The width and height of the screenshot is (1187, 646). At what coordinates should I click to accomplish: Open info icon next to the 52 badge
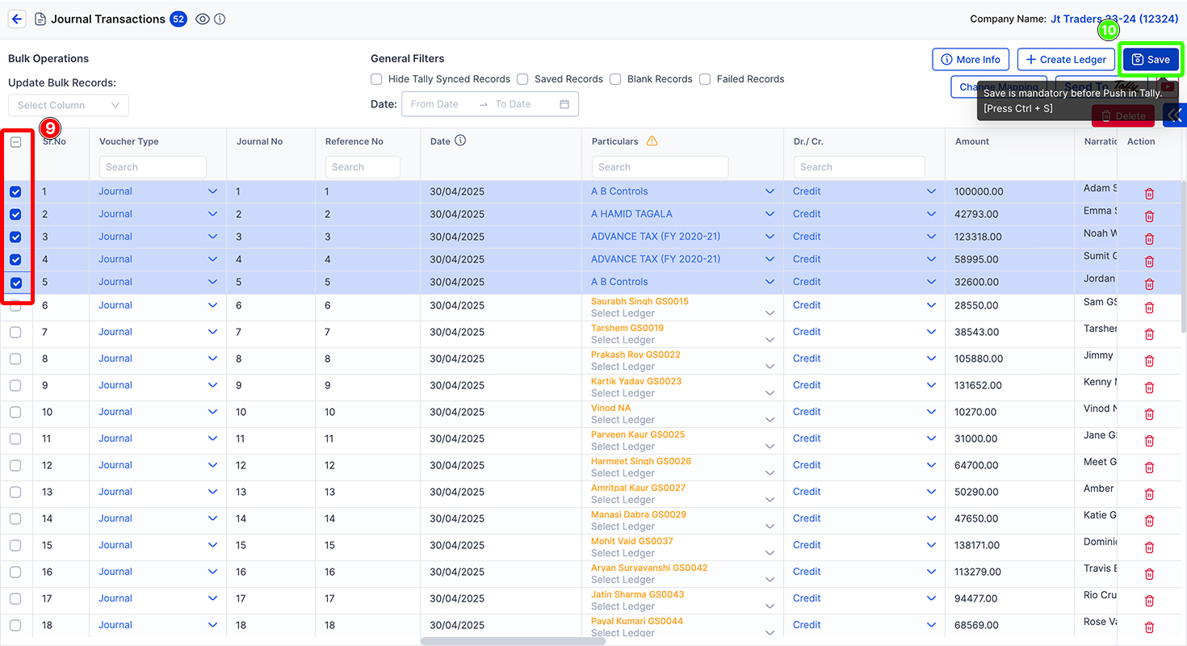point(220,19)
